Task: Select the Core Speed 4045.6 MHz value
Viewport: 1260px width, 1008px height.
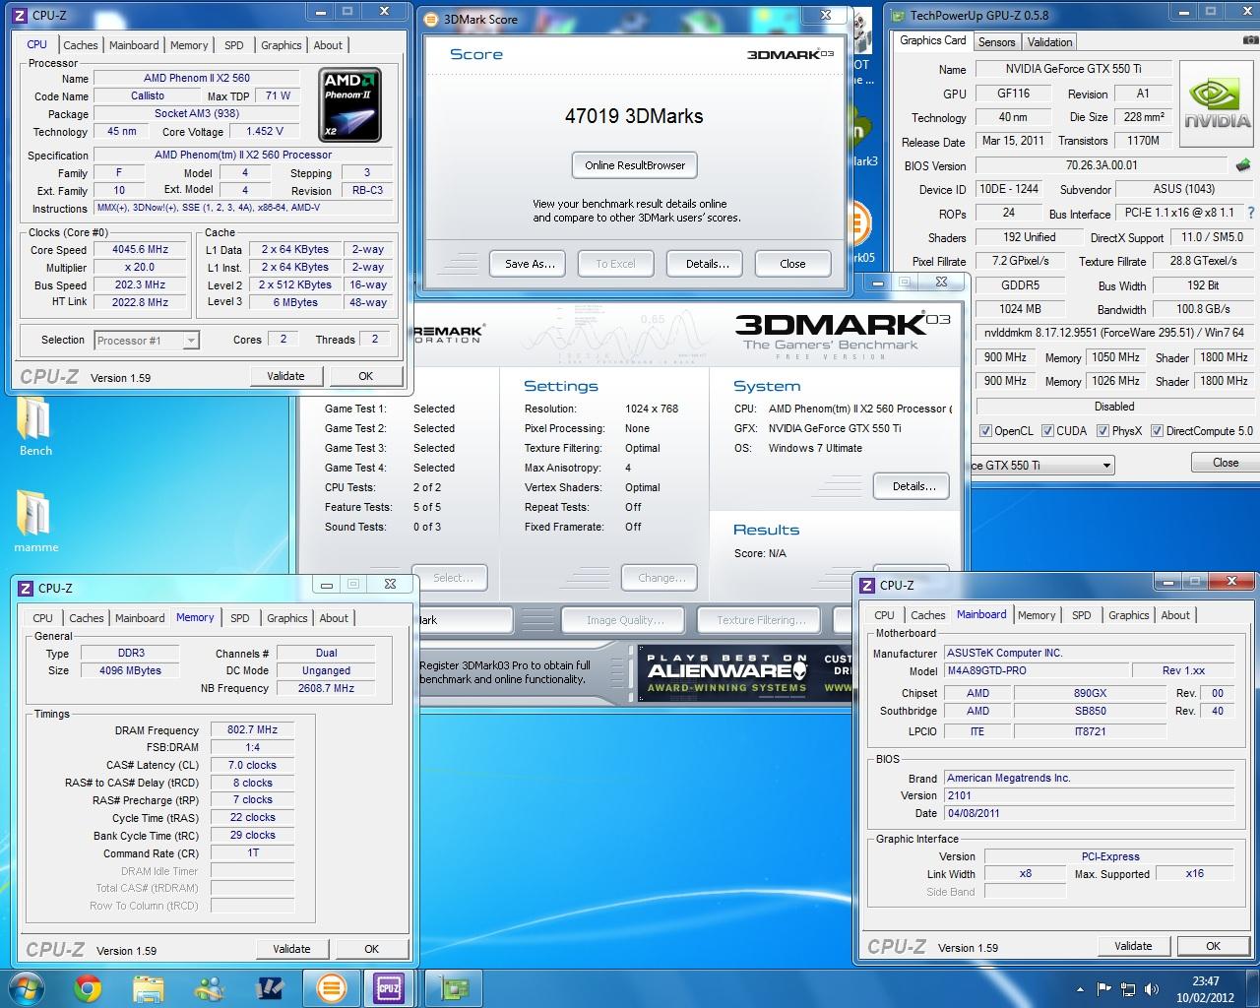Action: tap(141, 250)
